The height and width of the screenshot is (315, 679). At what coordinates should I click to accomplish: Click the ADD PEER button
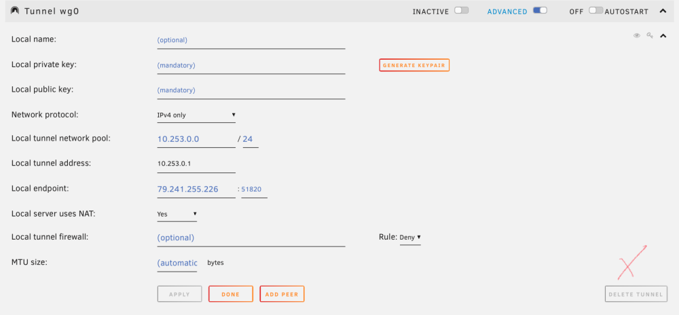(x=282, y=294)
